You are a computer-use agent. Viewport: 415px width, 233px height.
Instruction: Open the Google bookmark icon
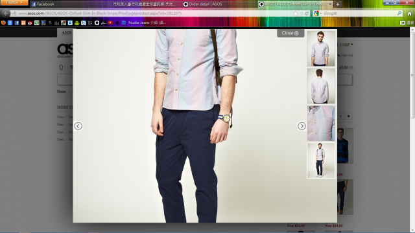tap(10, 23)
